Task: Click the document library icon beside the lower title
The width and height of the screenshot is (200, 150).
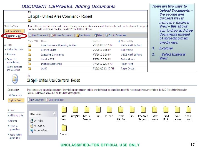Action: [15, 79]
